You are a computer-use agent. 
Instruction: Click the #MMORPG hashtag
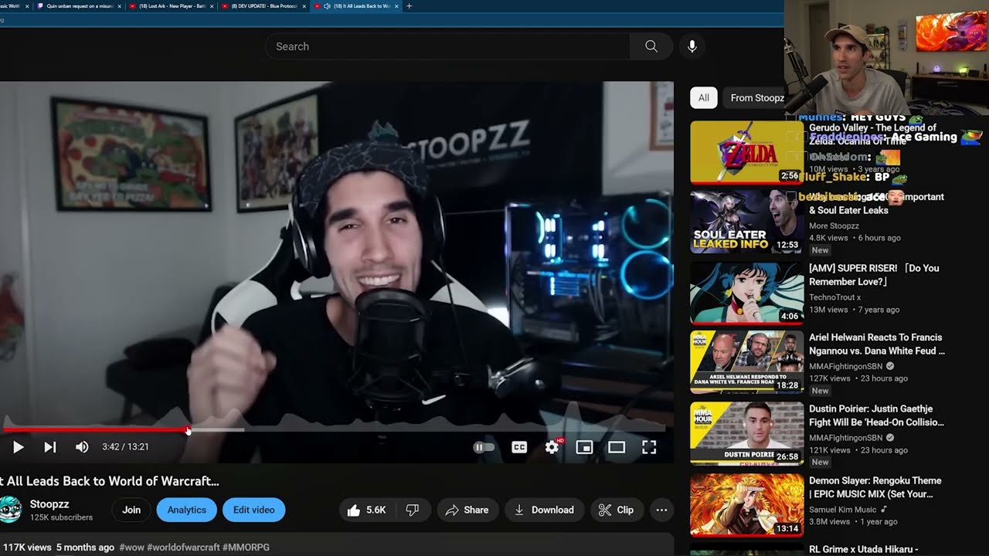(x=246, y=548)
